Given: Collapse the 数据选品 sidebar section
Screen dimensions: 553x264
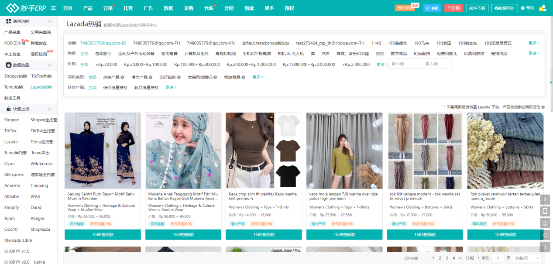Looking at the screenshot, I should (49, 65).
